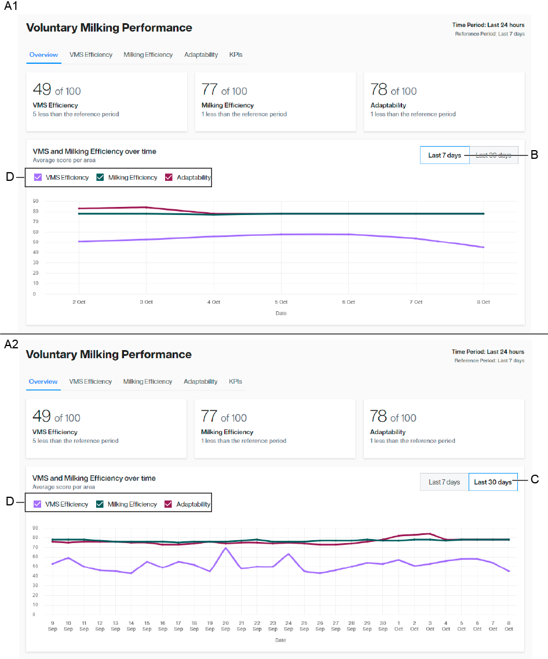Image resolution: width=548 pixels, height=659 pixels.
Task: Open Adaptability score card in lower dashboard
Action: (444, 428)
